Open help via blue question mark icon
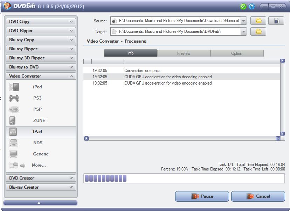Viewport: 290px width, 211px height. [251, 7]
